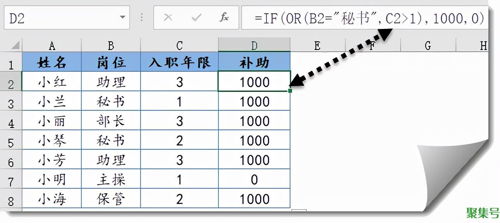Click the Cancel (X) icon in formula bar

coord(168,18)
